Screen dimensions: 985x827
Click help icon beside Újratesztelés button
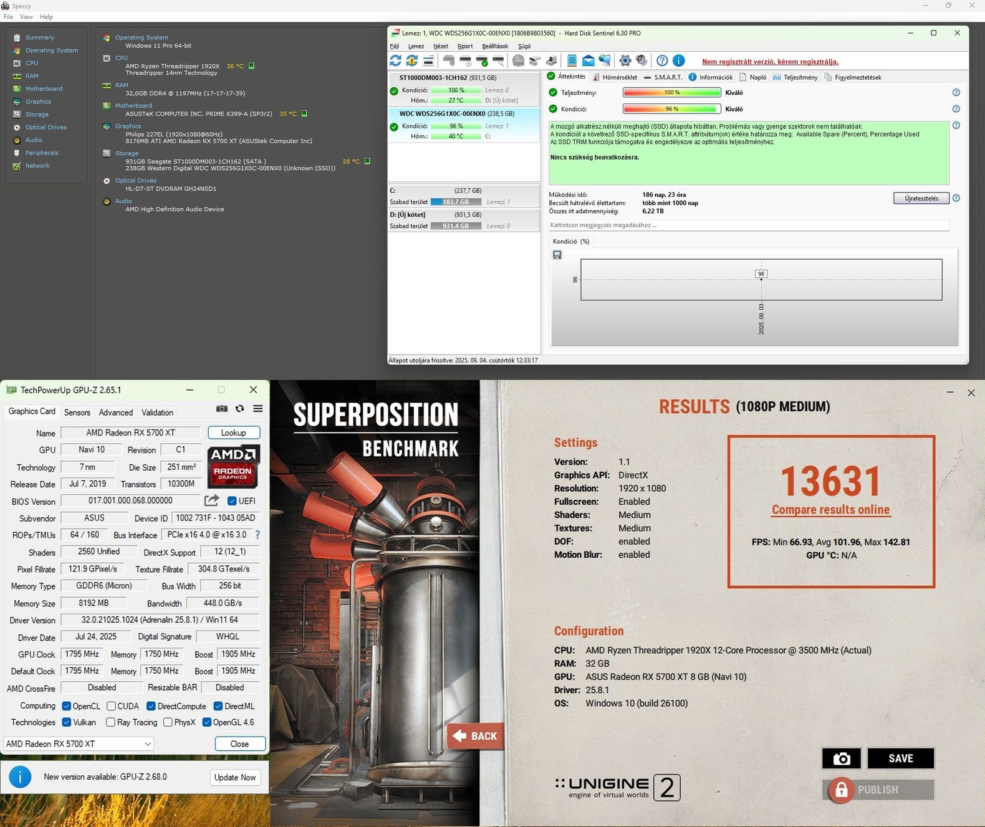pyautogui.click(x=956, y=198)
